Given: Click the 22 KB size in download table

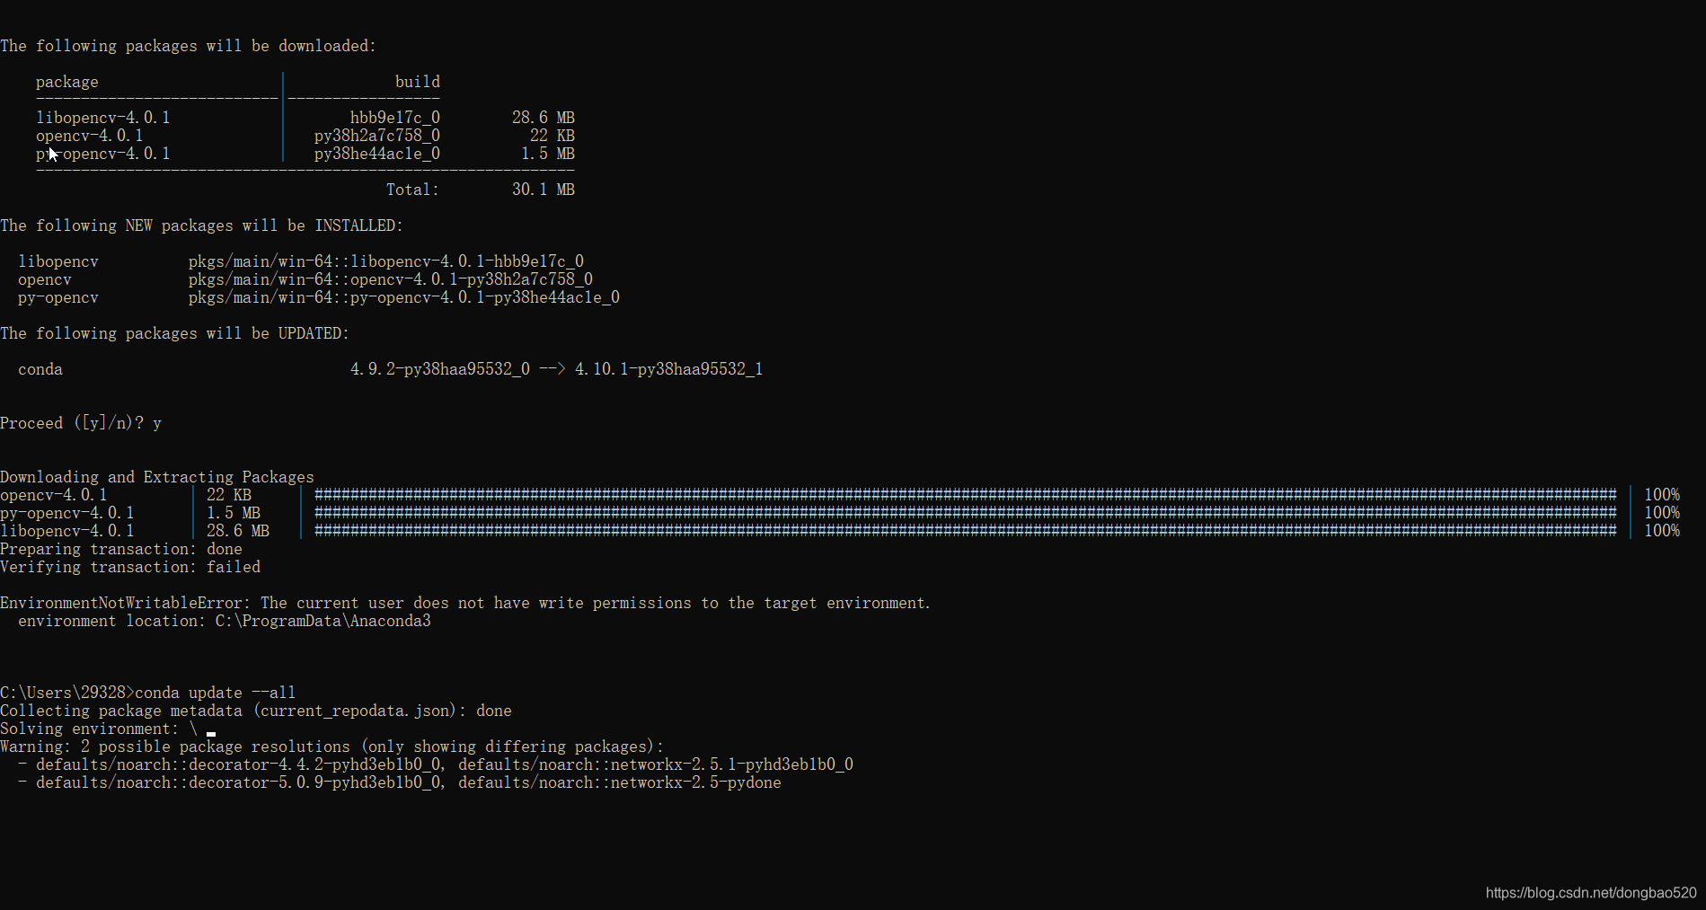Looking at the screenshot, I should tap(552, 136).
